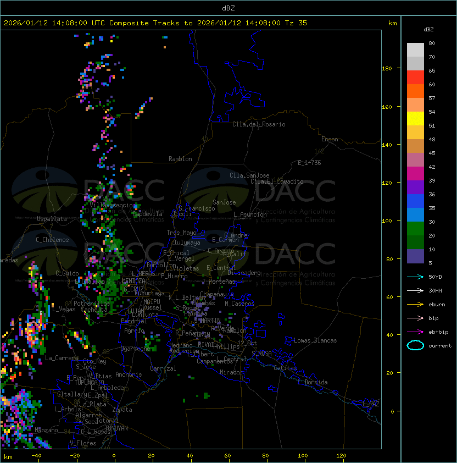Click the '180' tick on the vertical km axis
Screen dimensions: 457x463
(x=387, y=69)
